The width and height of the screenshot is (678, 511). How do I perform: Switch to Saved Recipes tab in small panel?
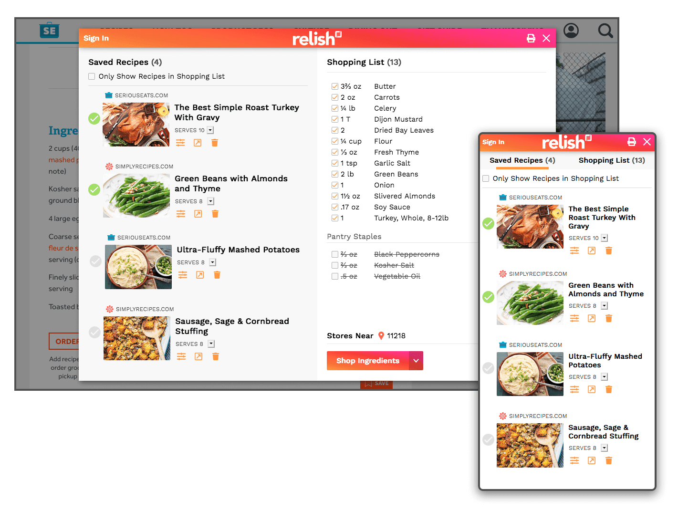[522, 160]
